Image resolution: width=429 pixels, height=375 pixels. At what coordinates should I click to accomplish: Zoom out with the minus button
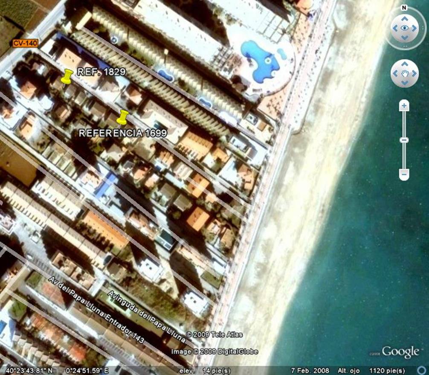[x=404, y=174]
